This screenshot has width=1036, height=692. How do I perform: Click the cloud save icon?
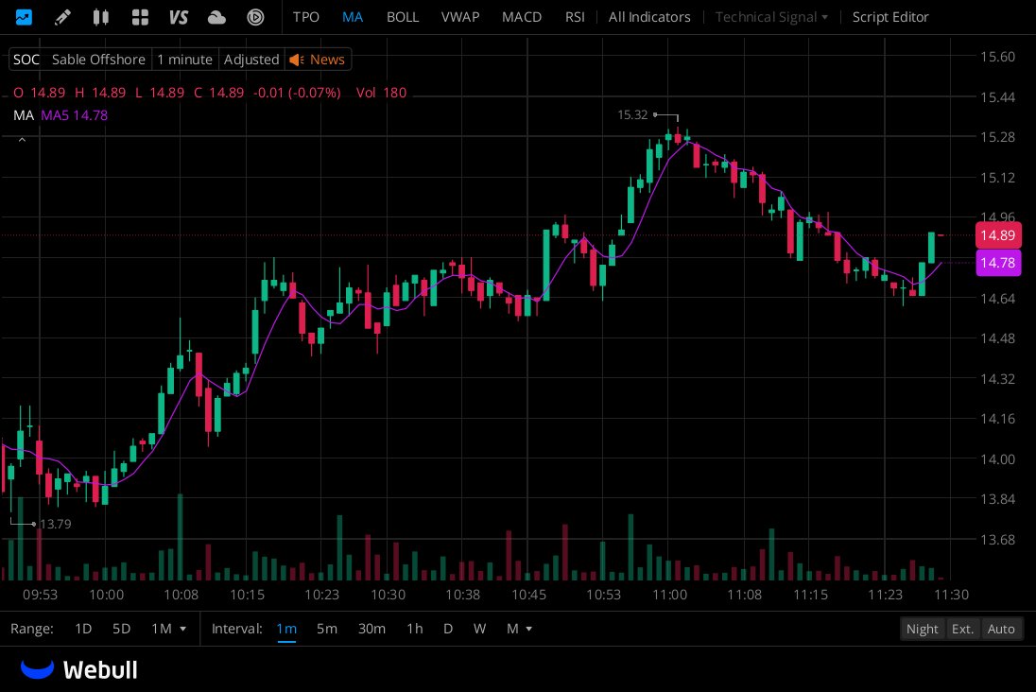(216, 17)
